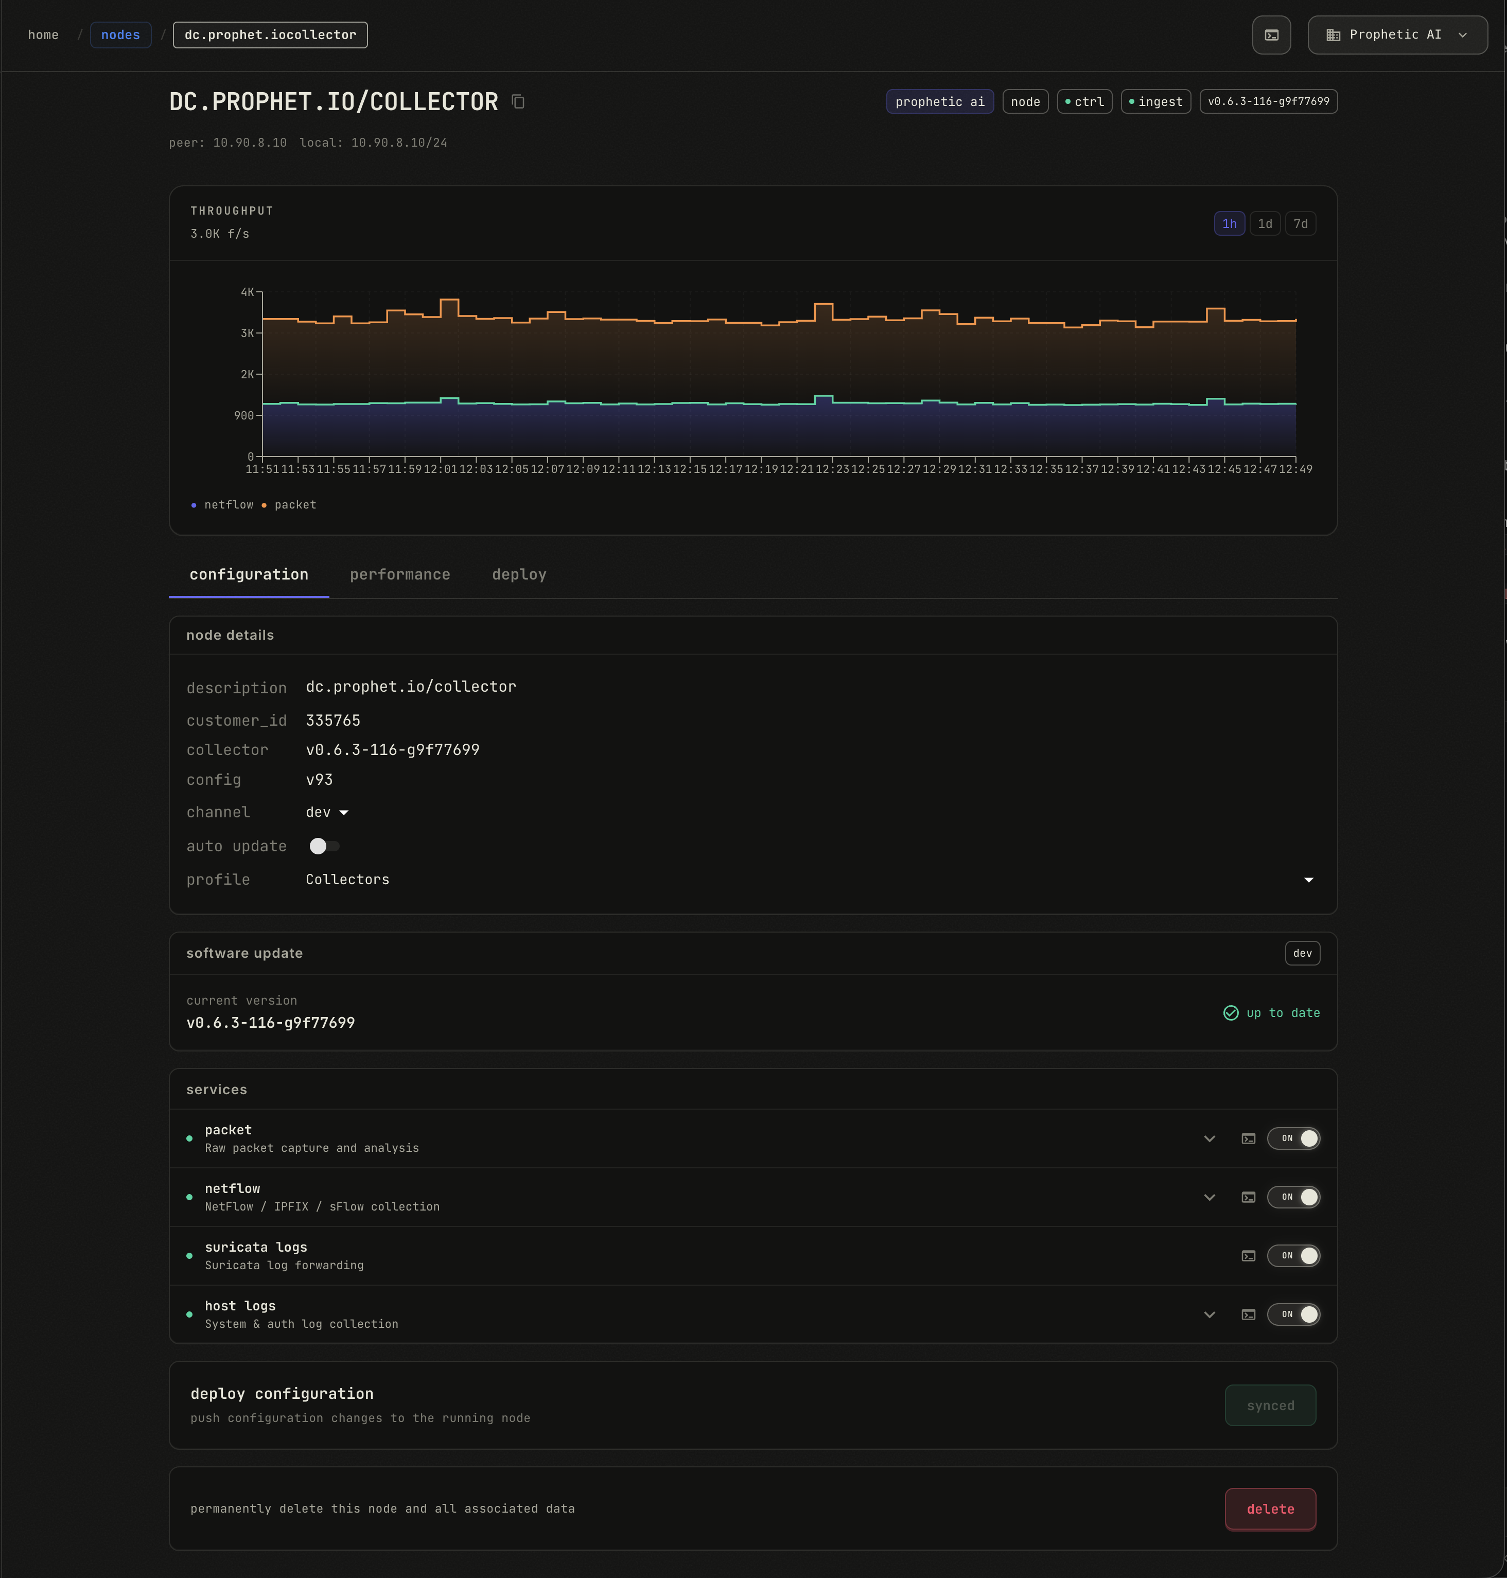The image size is (1507, 1578).
Task: Click the config value v93
Action: pyautogui.click(x=319, y=779)
